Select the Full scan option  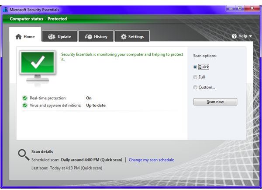coord(199,77)
